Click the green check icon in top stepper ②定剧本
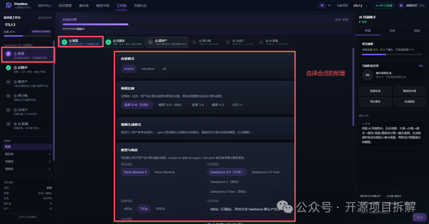 (108, 42)
